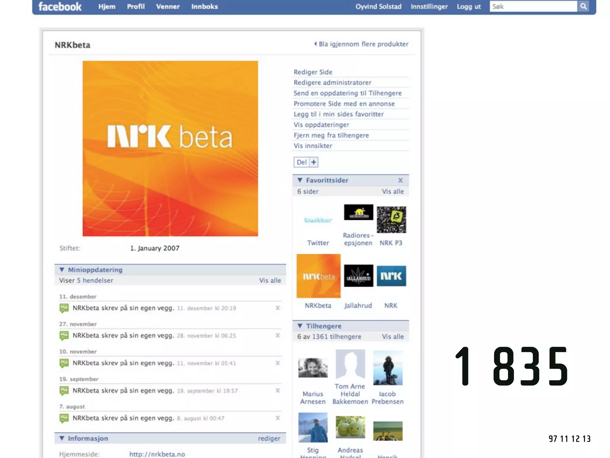Collapse the Informasjon section

coord(62,438)
